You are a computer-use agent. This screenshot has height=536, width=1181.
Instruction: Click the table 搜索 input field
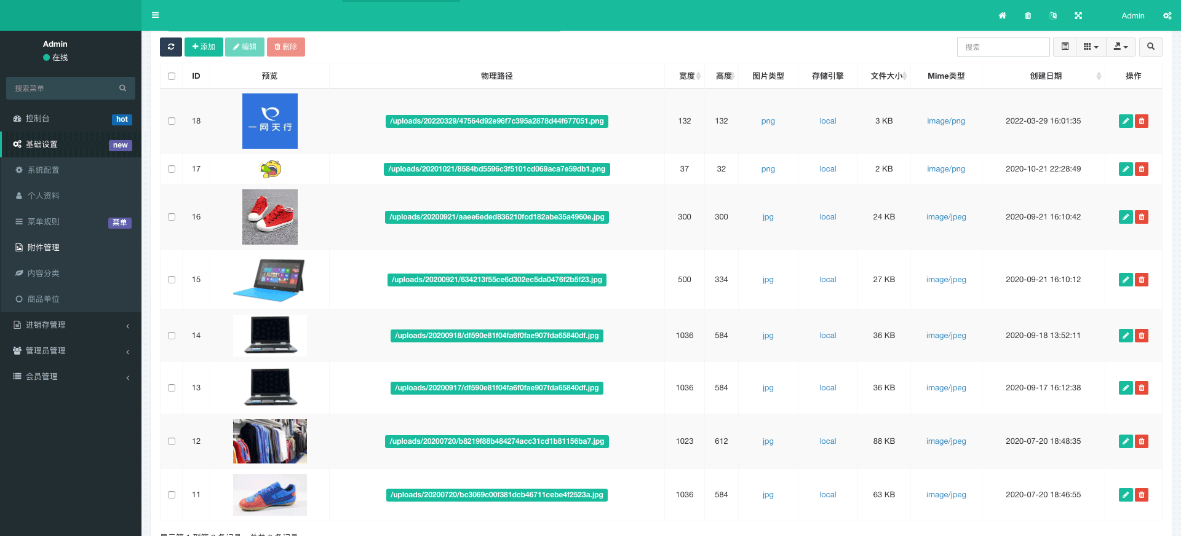tap(1003, 47)
